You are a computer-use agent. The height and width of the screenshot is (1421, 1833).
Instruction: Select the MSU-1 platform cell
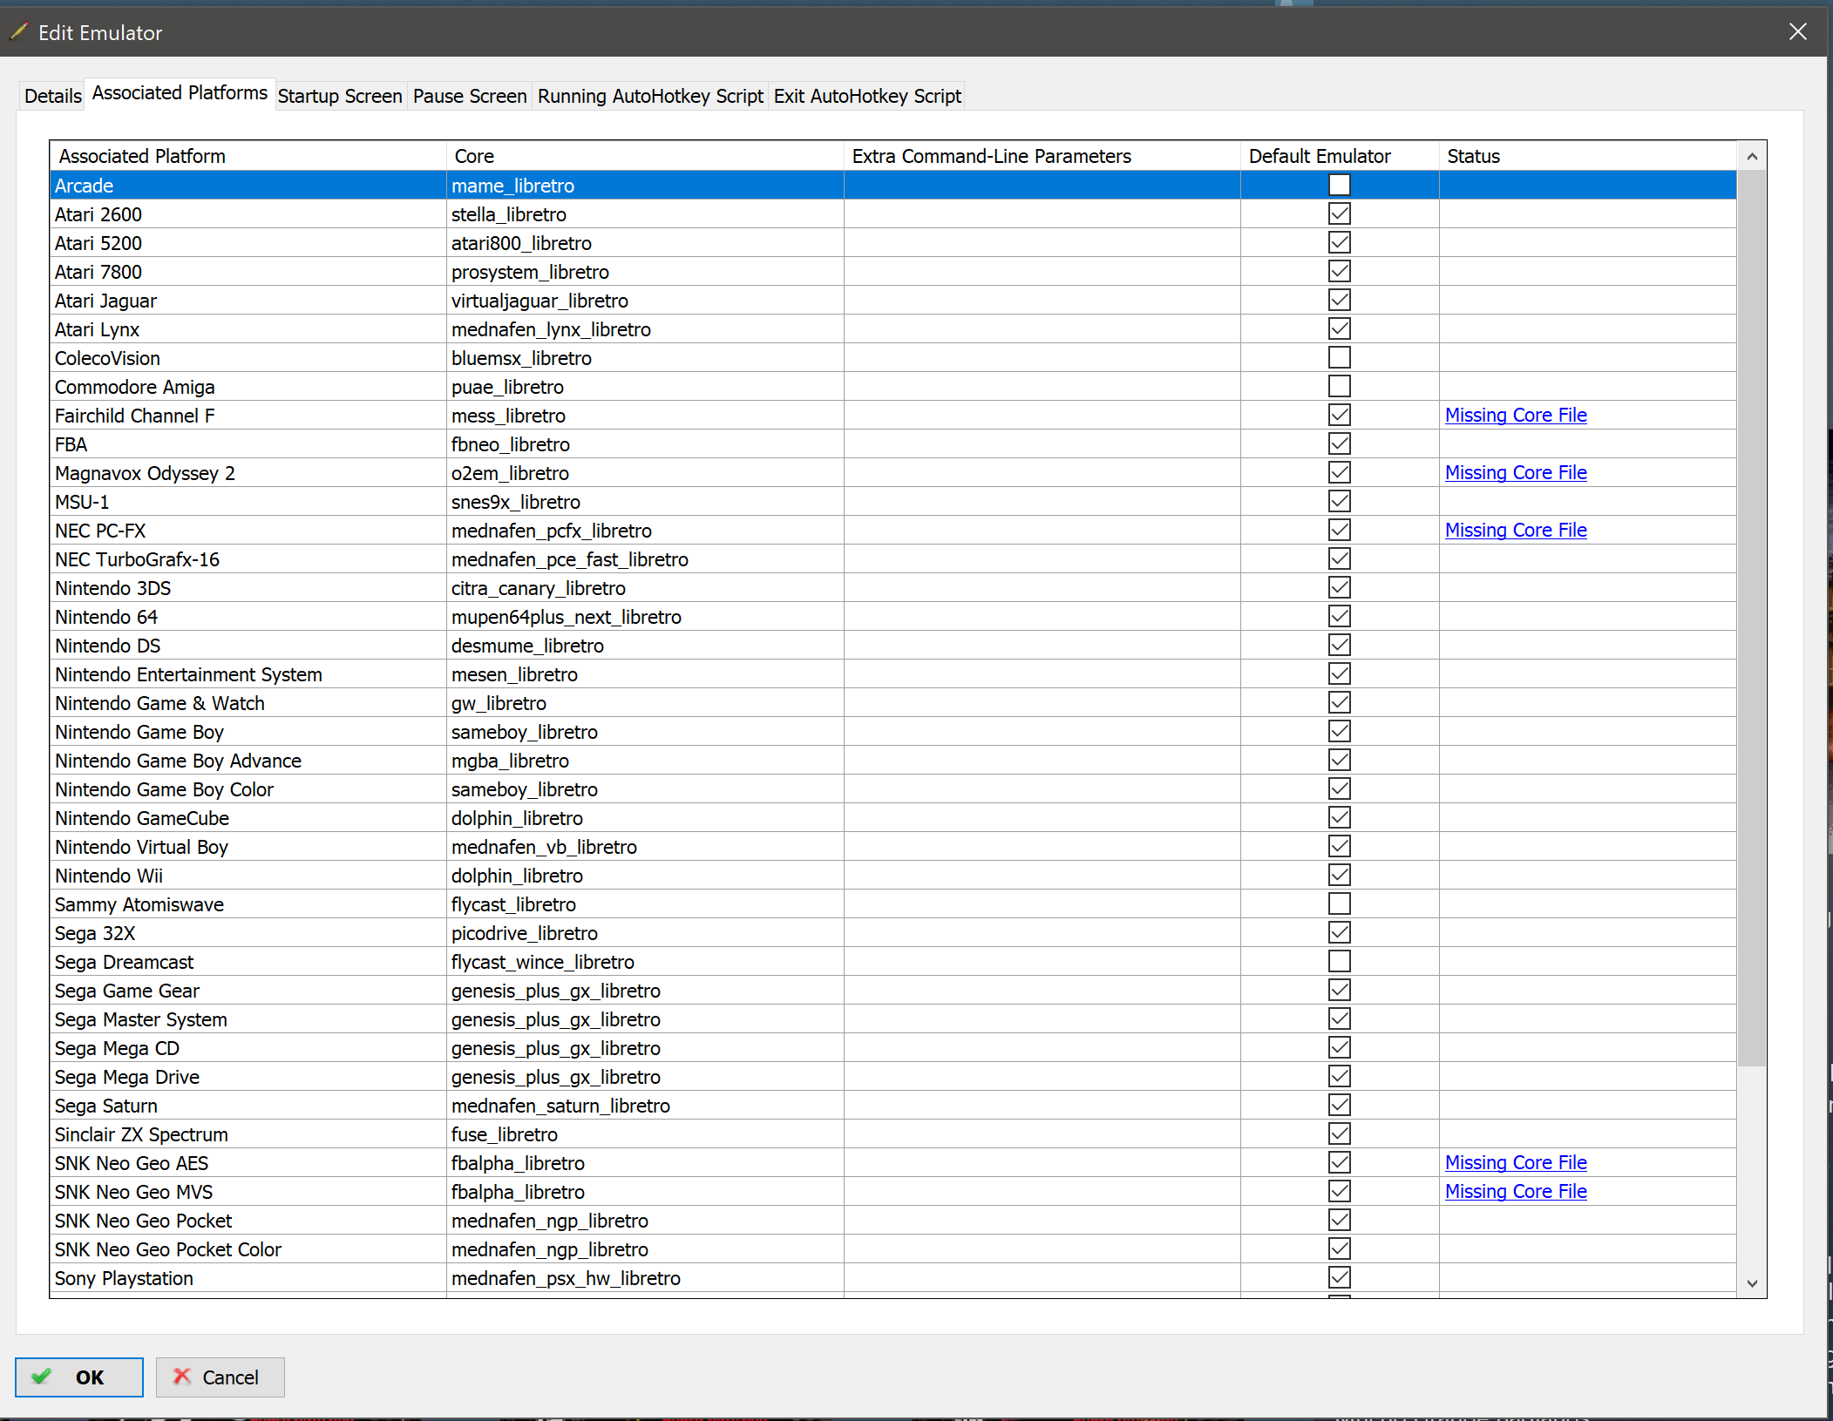click(x=248, y=501)
